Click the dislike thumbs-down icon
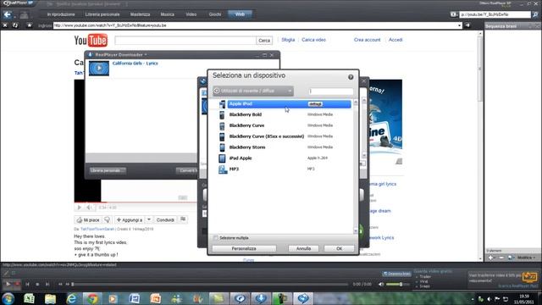The image size is (542, 305). [x=108, y=220]
